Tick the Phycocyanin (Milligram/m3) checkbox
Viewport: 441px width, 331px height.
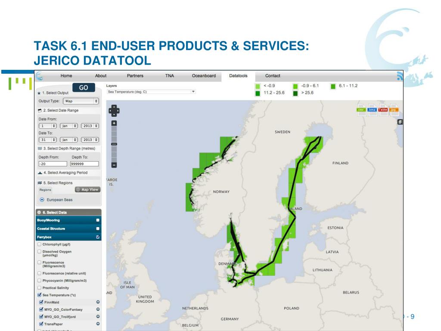pyautogui.click(x=39, y=281)
